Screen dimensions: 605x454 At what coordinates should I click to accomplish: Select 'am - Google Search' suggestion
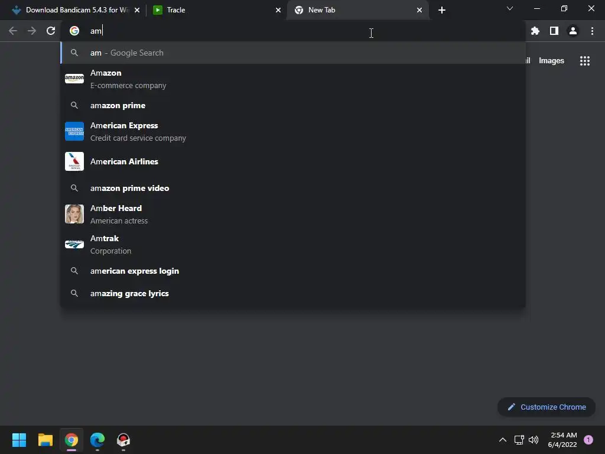click(x=293, y=53)
